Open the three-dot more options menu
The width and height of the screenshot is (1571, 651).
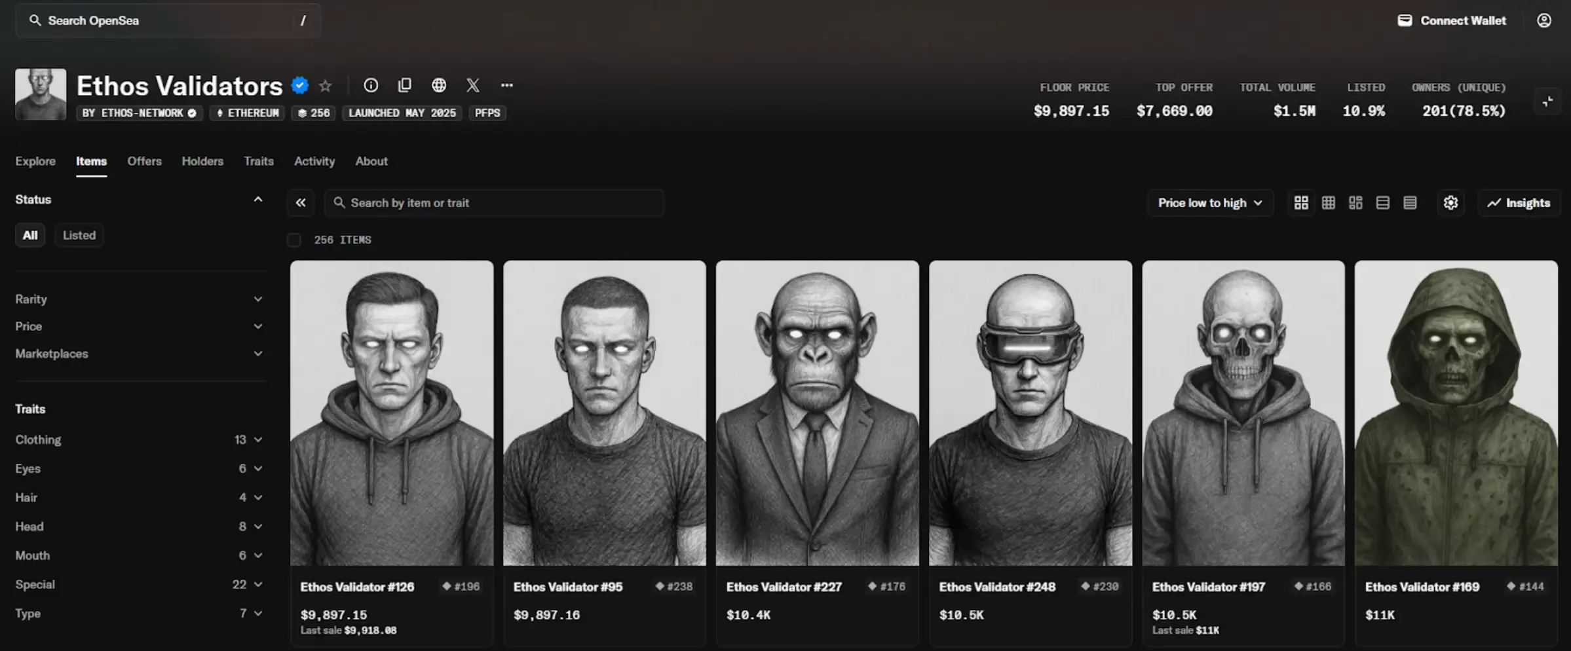(x=507, y=86)
